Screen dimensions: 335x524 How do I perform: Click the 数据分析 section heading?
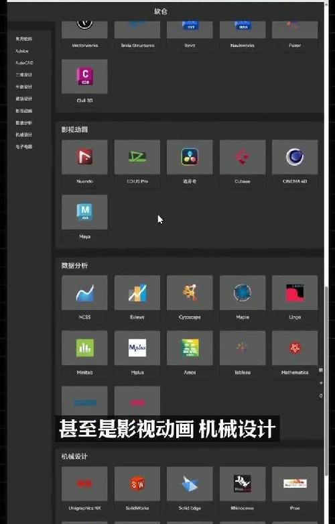pos(74,266)
